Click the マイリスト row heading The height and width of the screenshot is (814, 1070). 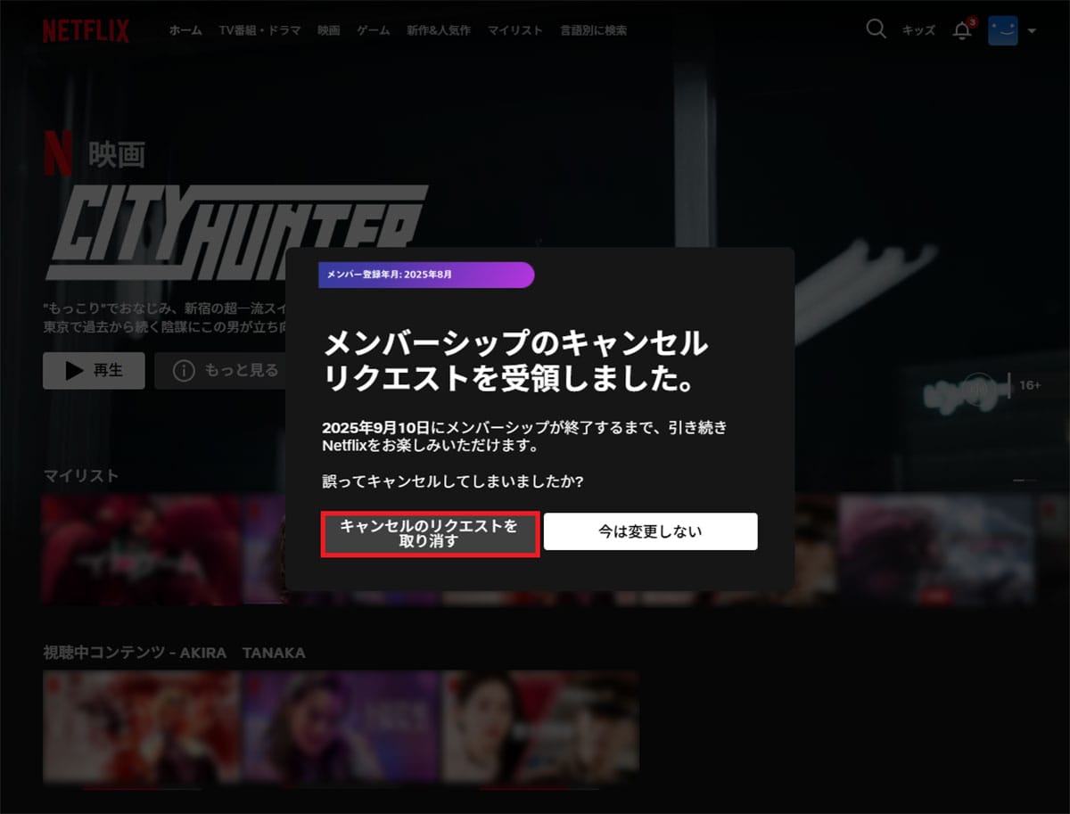[81, 476]
